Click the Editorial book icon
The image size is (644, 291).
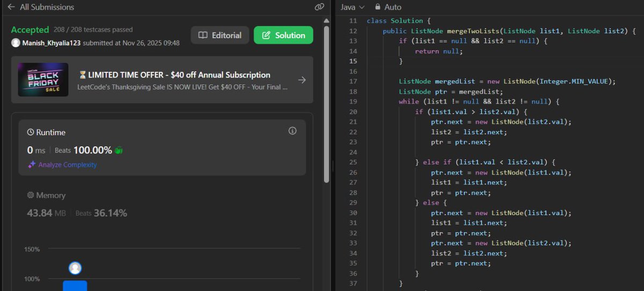(x=203, y=35)
